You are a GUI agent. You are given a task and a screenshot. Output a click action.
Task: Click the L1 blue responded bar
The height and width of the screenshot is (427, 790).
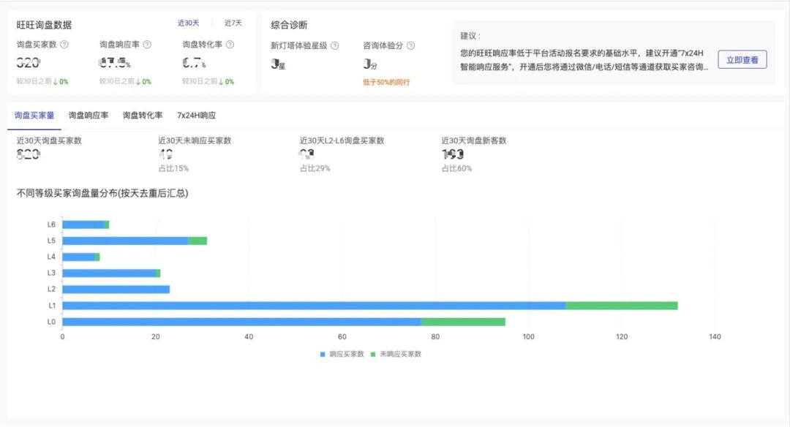[x=314, y=306]
